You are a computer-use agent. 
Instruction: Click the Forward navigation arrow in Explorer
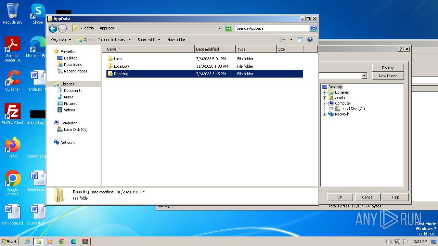point(62,28)
